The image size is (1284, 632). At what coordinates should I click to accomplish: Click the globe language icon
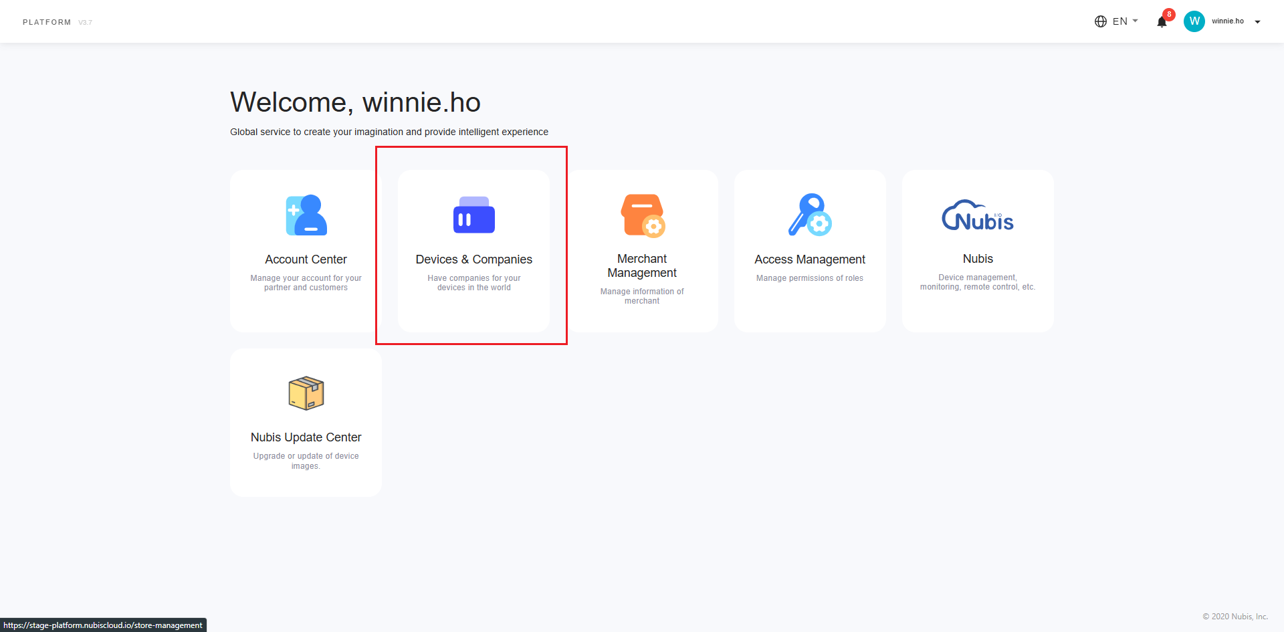pos(1101,21)
